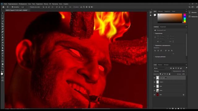The height and width of the screenshot is (111, 198).
Task: Select the Move tool in the toolbox
Action: point(2,13)
